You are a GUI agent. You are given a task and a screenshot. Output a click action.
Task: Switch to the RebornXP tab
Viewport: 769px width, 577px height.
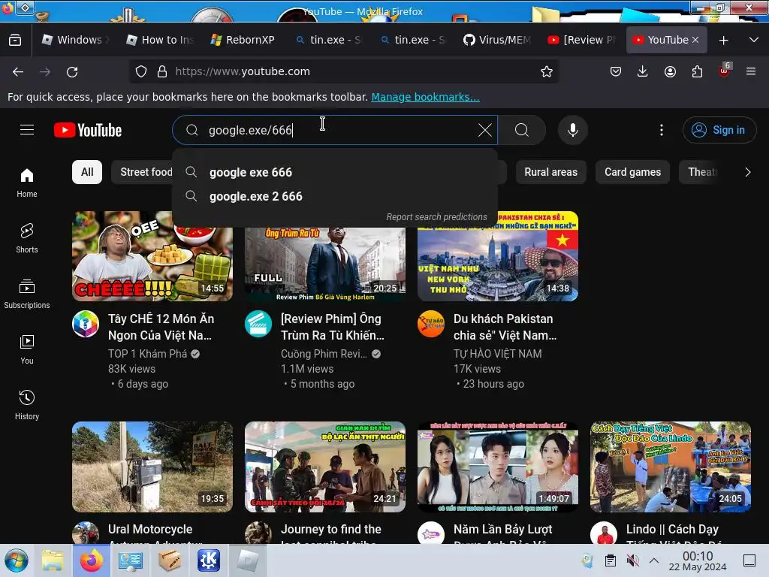click(244, 40)
